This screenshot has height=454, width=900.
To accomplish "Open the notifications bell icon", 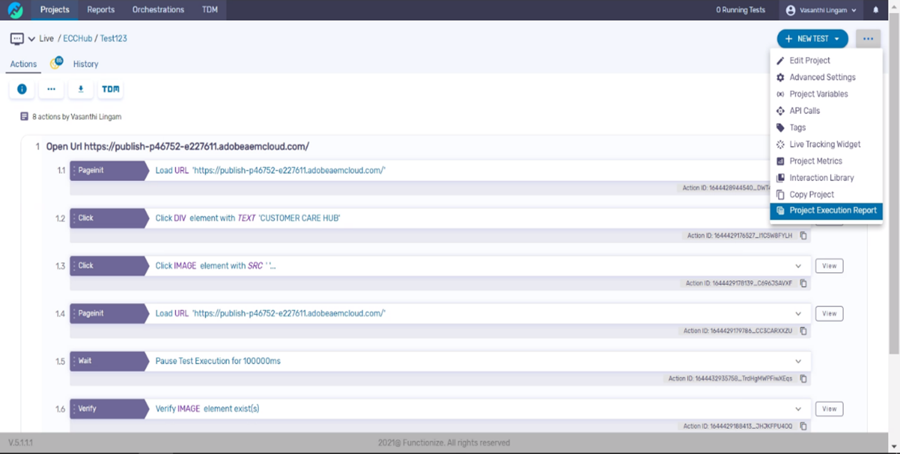I will coord(876,10).
